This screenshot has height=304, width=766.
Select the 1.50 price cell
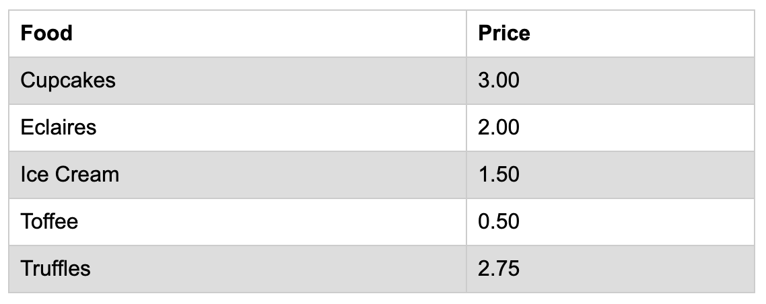[611, 175]
